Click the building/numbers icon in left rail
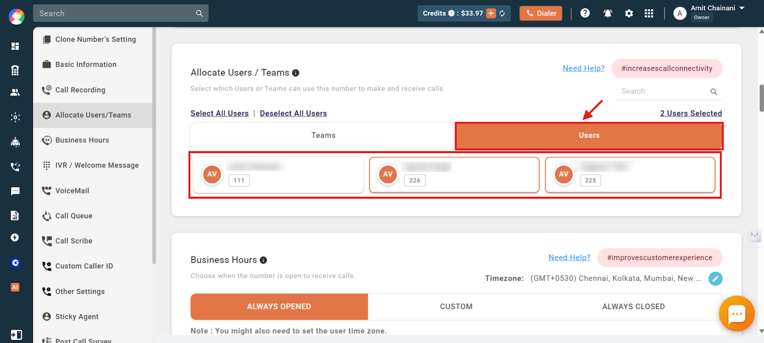 click(15, 70)
